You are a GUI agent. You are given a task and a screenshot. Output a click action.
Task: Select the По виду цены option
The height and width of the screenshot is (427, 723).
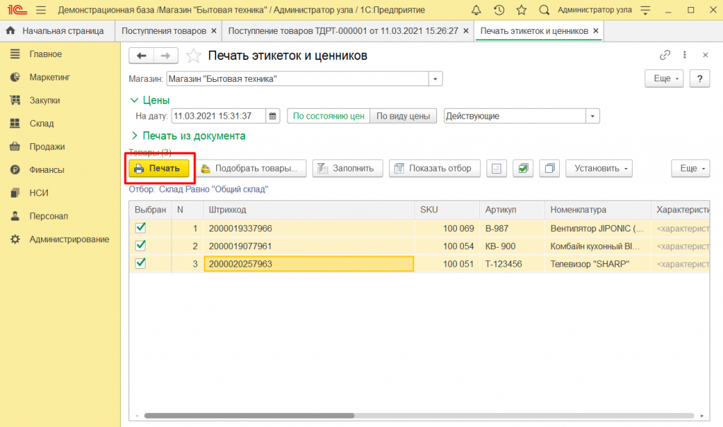[405, 116]
